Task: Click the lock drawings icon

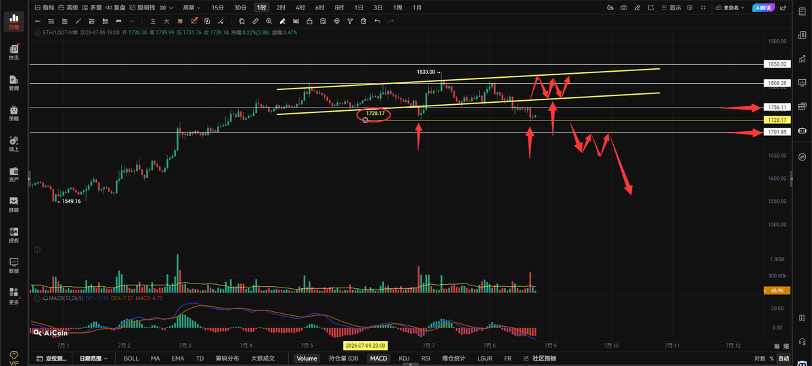Action: 309,21
